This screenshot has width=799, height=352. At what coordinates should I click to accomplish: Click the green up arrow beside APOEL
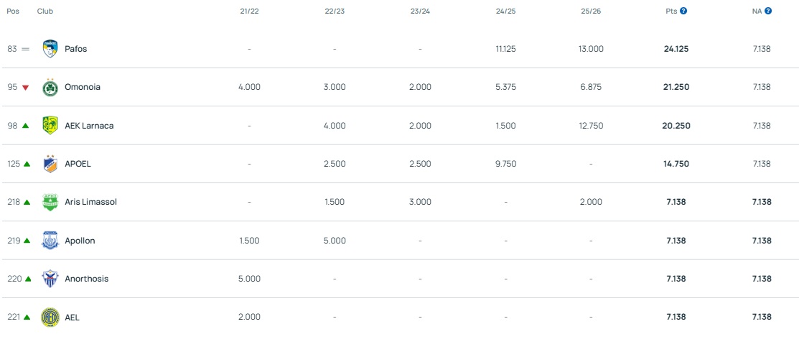pyautogui.click(x=27, y=164)
